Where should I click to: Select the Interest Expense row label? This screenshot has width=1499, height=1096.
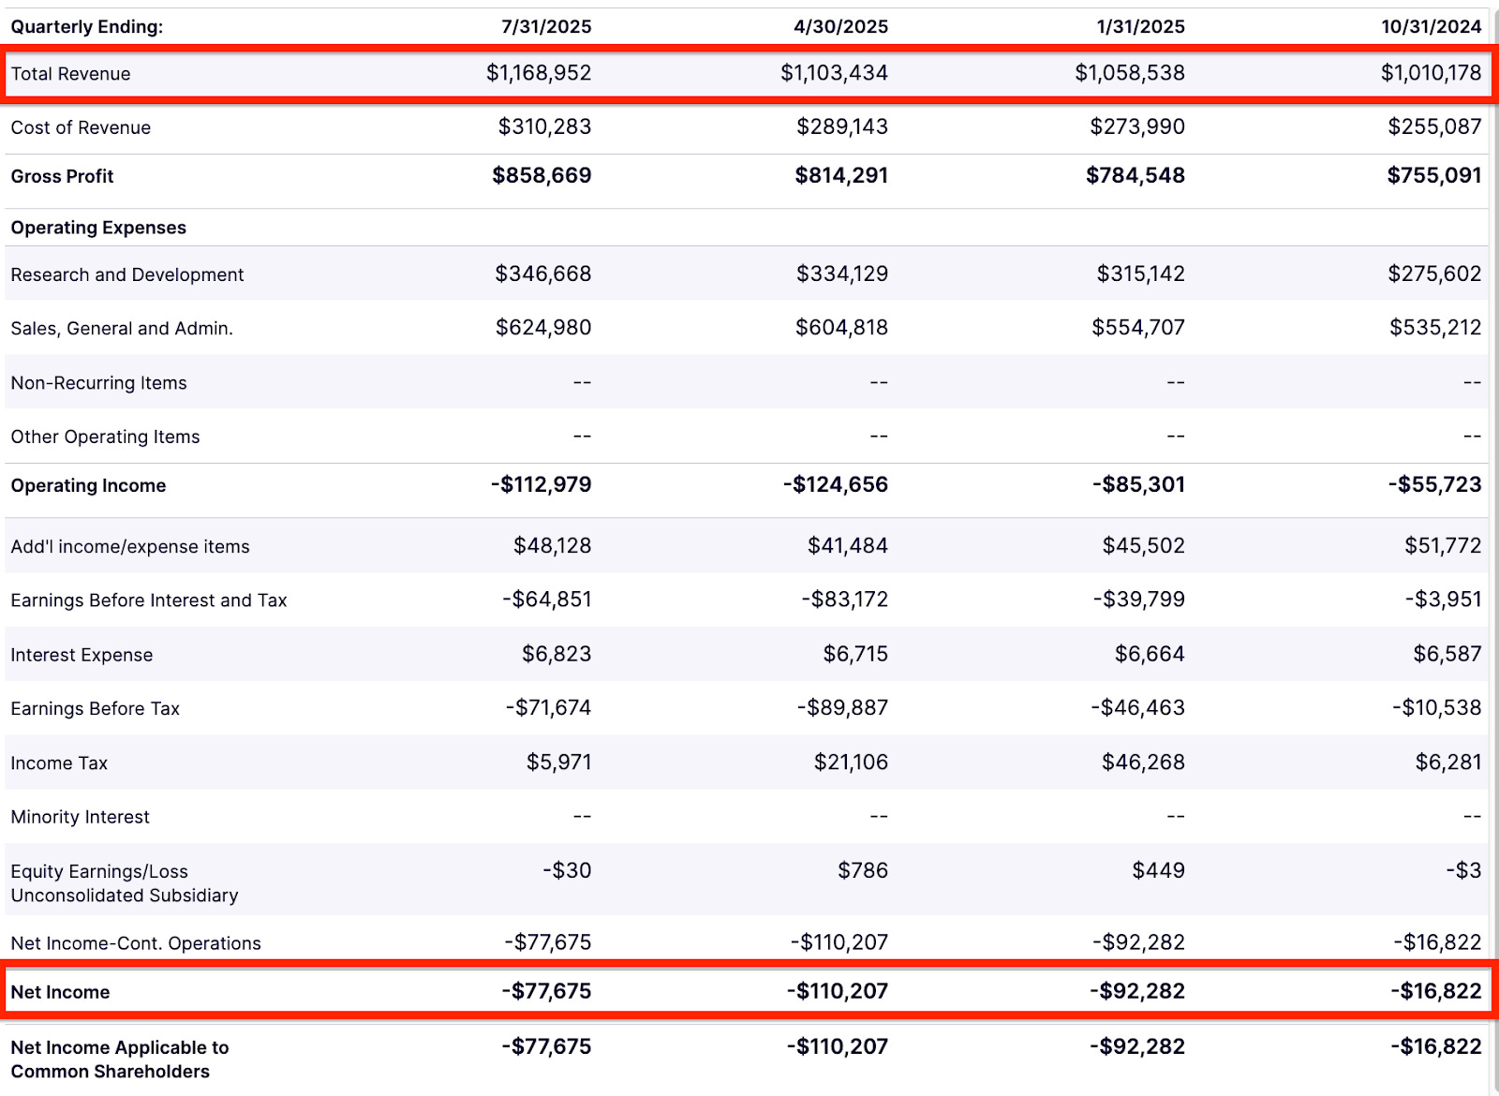pyautogui.click(x=82, y=655)
